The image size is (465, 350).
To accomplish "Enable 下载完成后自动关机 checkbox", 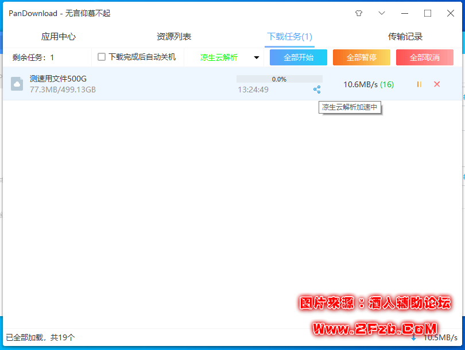I will 102,57.
